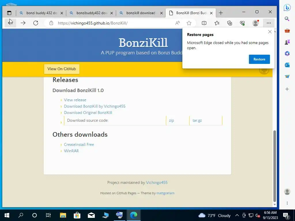Open split screen view
Viewport: 295px width, 221px height.
tap(204, 23)
